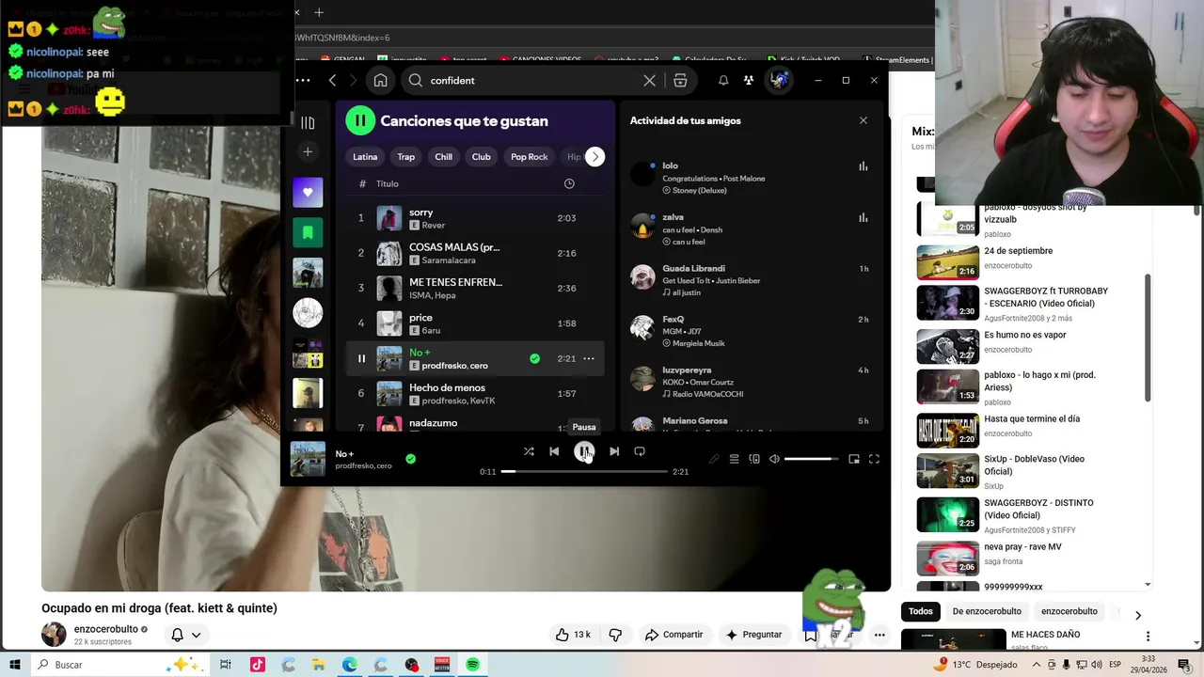Screen dimensions: 1204x677
Task: Show more genre filters with arrow
Action: tap(595, 157)
